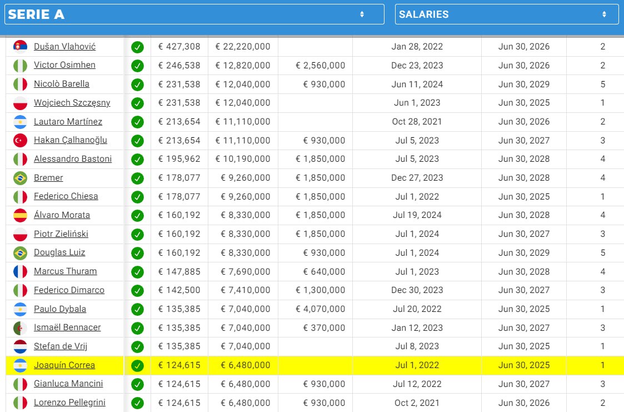Click Turkish flag next to Hakan Çalhanoğlu
The width and height of the screenshot is (624, 412).
click(x=20, y=141)
